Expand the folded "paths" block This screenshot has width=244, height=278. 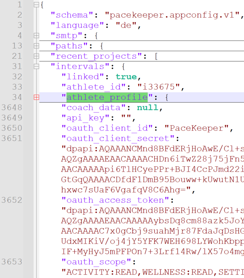(36, 46)
